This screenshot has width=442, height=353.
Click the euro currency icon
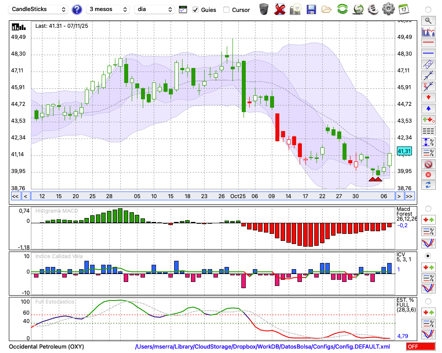(373, 9)
